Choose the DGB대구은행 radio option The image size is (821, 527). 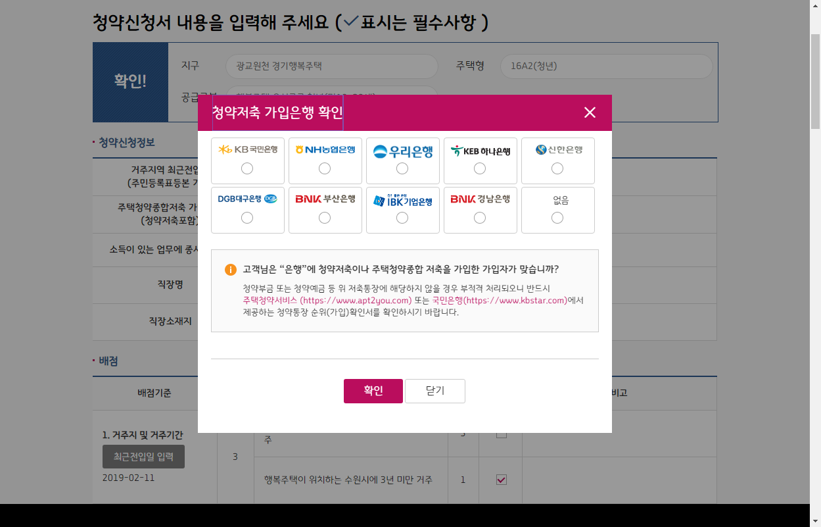coord(247,218)
